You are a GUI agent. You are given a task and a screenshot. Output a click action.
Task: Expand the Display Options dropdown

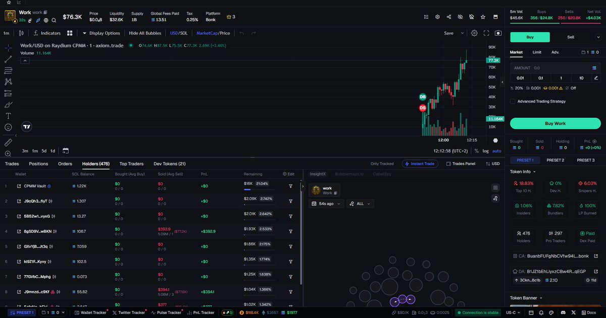pyautogui.click(x=101, y=33)
